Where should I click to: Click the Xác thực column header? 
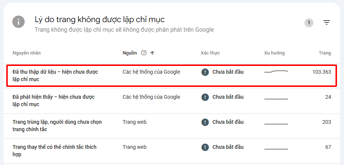210,53
